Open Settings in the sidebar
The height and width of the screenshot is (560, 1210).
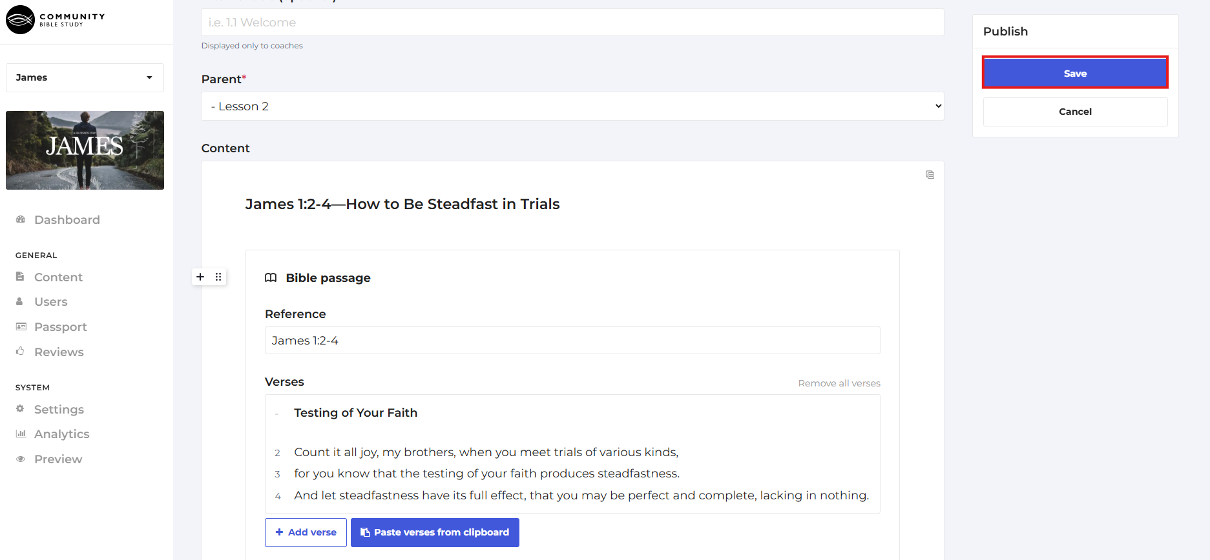59,410
